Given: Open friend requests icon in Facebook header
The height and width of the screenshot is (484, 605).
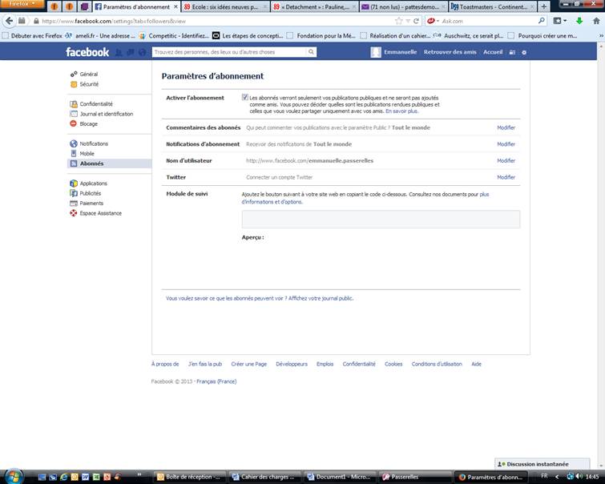Looking at the screenshot, I should point(119,53).
